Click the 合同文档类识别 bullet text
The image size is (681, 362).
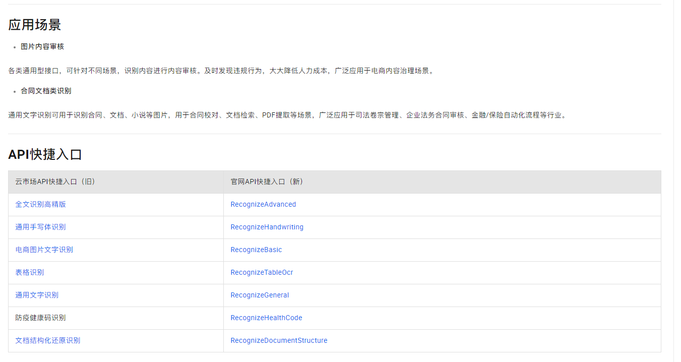click(46, 91)
